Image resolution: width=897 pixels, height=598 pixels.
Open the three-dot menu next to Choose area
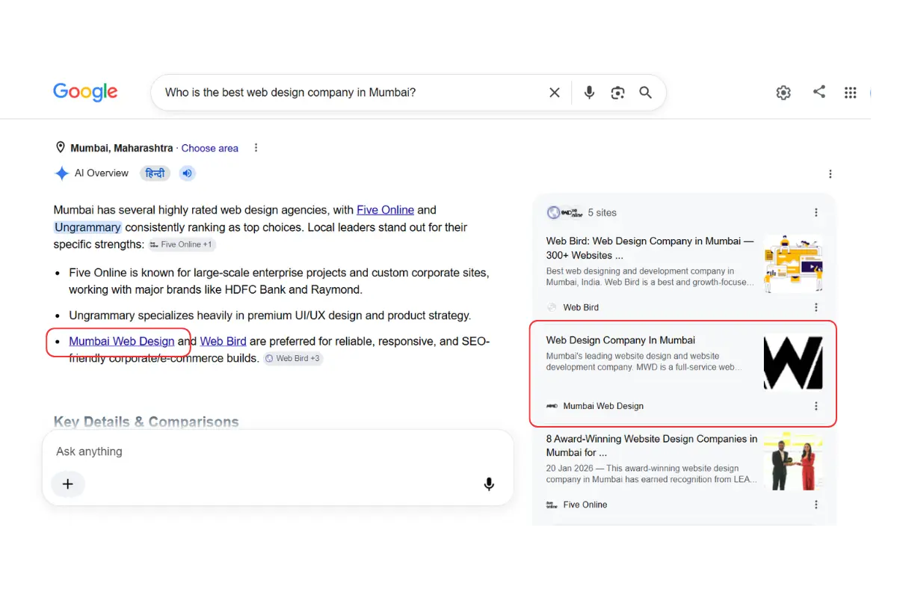coord(256,148)
